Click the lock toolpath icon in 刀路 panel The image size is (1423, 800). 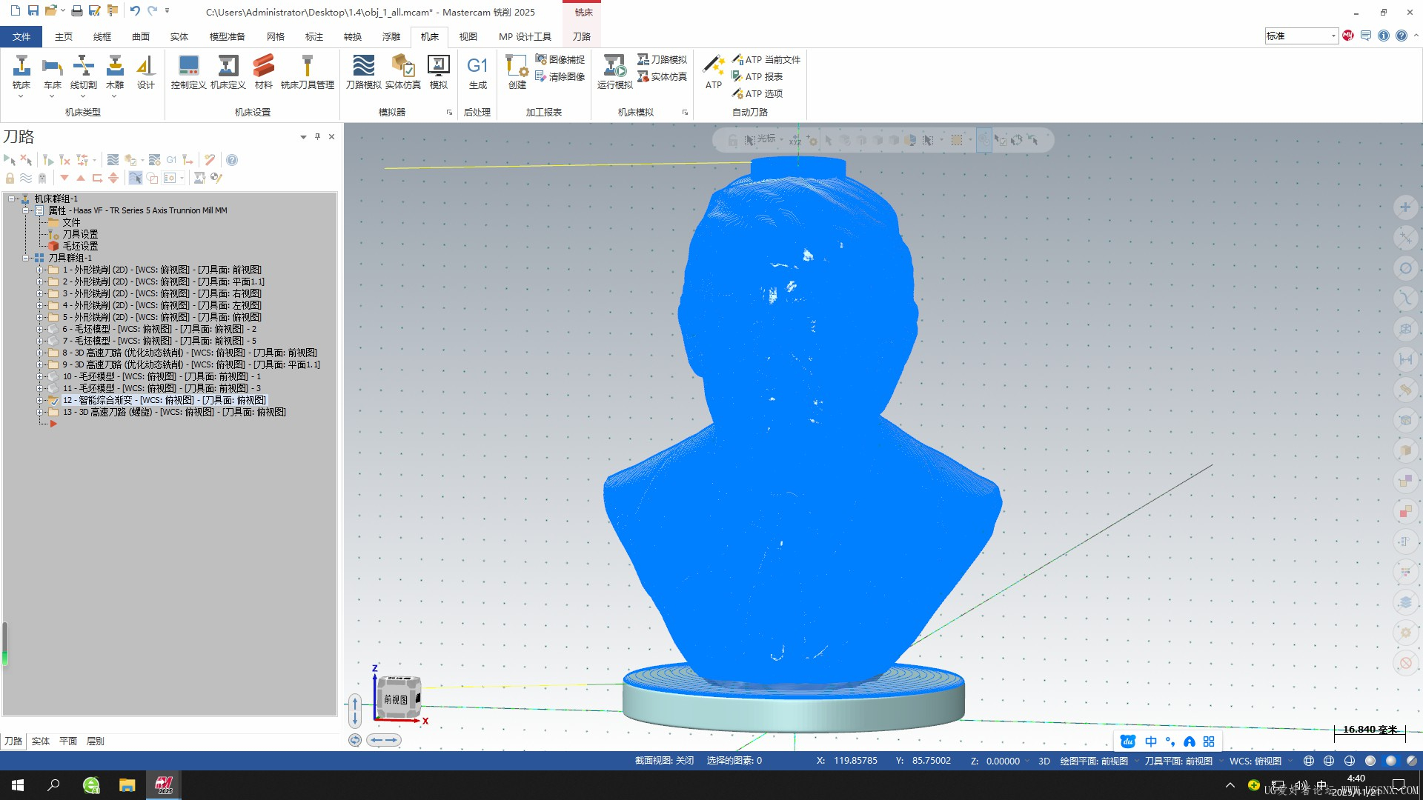(x=10, y=178)
